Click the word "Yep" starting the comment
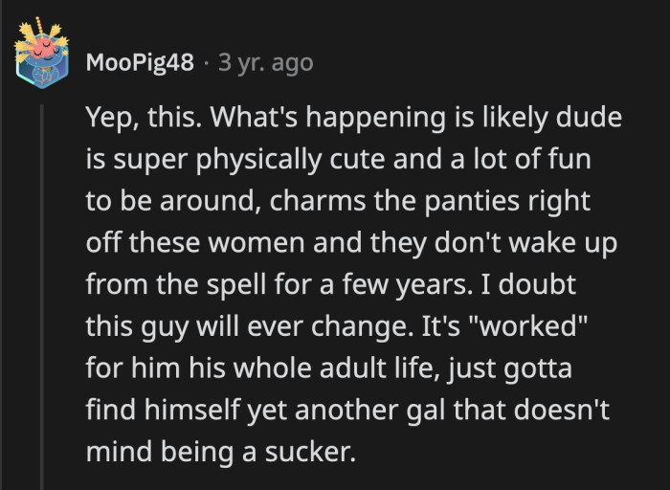The image size is (670, 490). [x=107, y=122]
